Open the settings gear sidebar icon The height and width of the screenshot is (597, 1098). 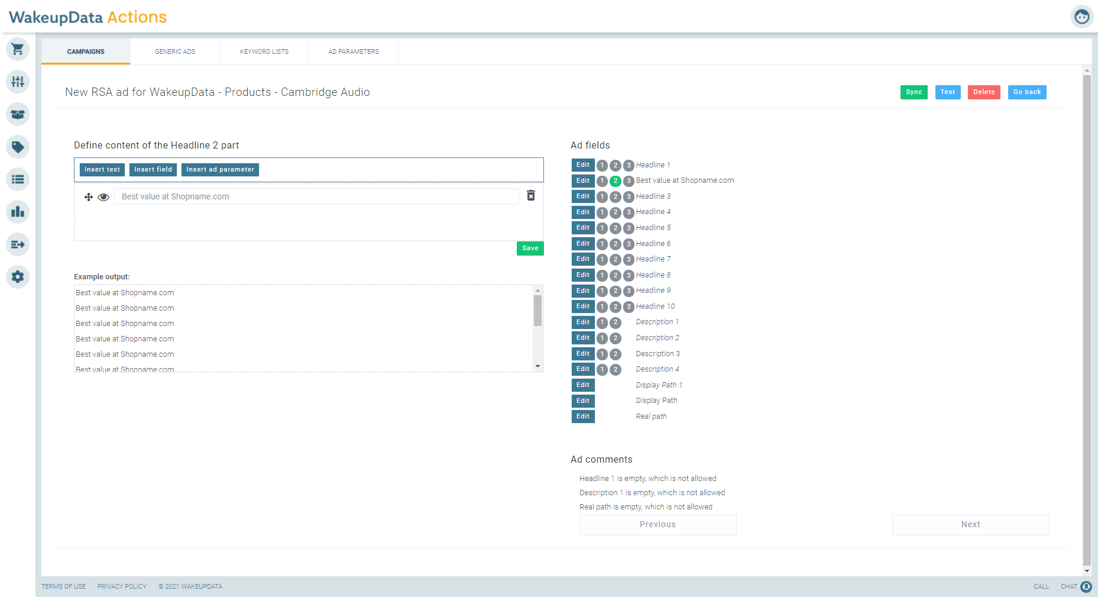point(18,277)
